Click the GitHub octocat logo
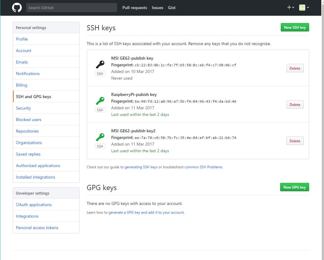This screenshot has height=260, width=324. [17, 7]
